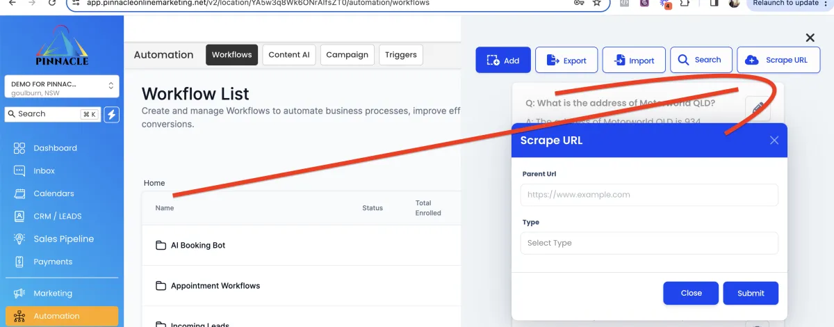Reload the page in the browser

point(54,3)
